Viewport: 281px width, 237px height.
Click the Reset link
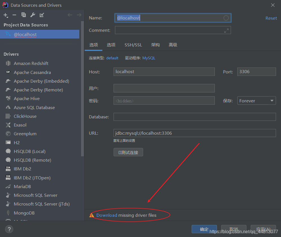(x=271, y=18)
